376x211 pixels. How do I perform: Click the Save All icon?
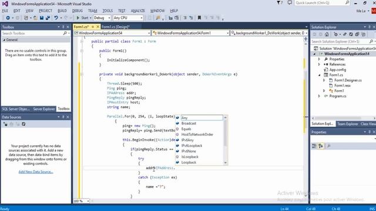[x=48, y=18]
